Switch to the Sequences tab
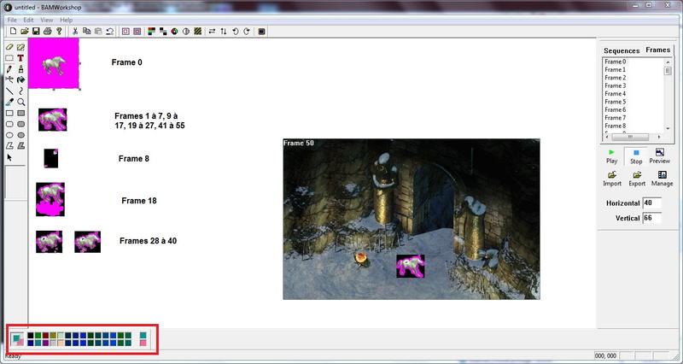This screenshot has height=364, width=683. (622, 50)
